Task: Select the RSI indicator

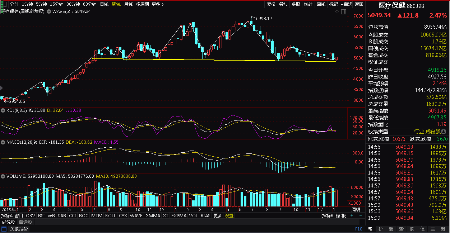Action: click(41, 215)
